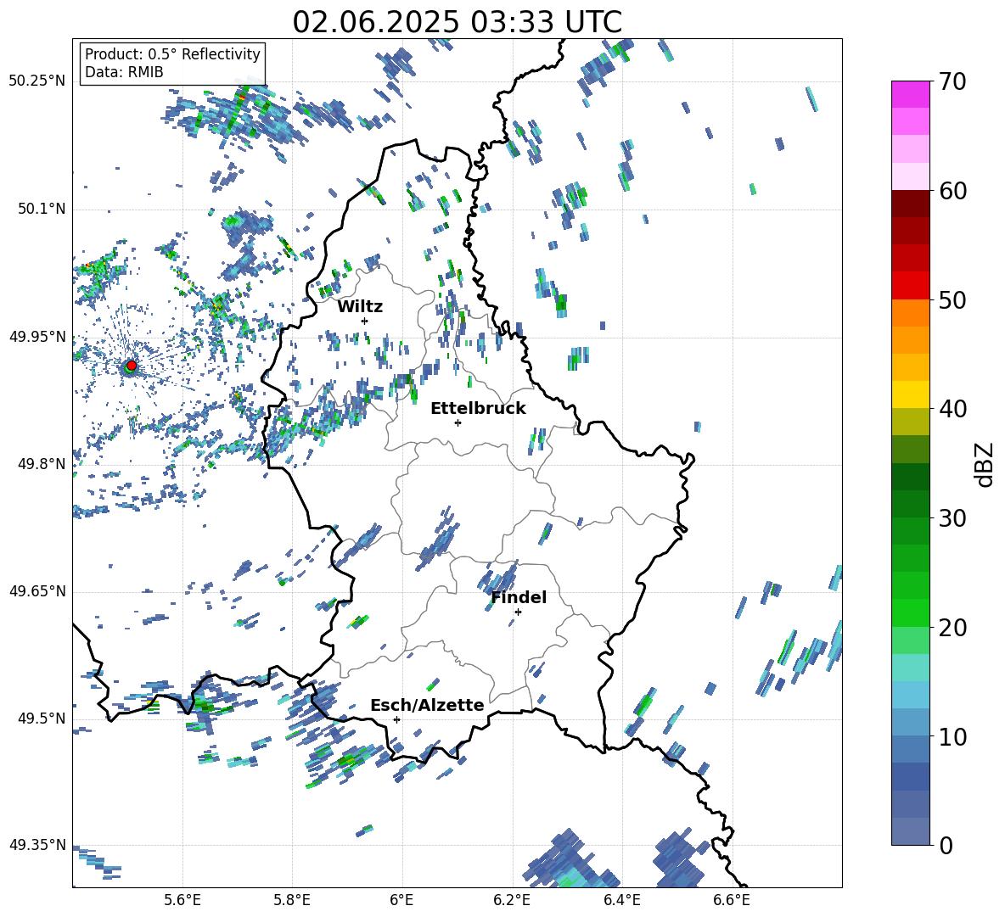Screen dimensions: 1005x917
Task: Click the 60 tick on colorbar
Action: click(952, 191)
